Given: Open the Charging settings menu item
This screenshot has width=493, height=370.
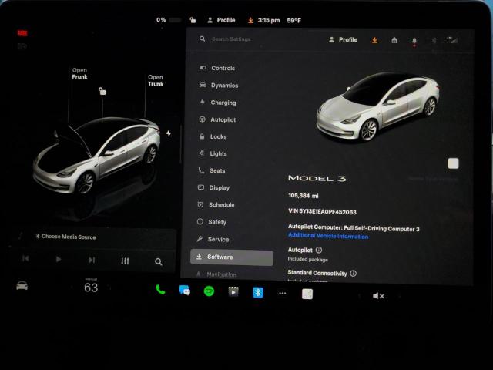Looking at the screenshot, I should click(223, 103).
